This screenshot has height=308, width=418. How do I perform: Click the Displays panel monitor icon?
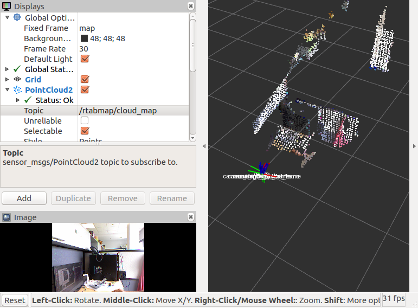coord(7,5)
